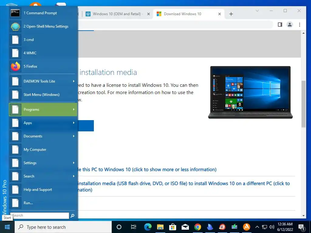Close the Windows 10 (OEM and Retail) tab
The image size is (311, 233).
(x=148, y=14)
